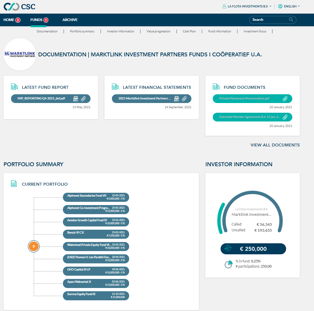The height and width of the screenshot is (311, 314).
Task: Select Apax Midmarket X item
Action: [96, 283]
